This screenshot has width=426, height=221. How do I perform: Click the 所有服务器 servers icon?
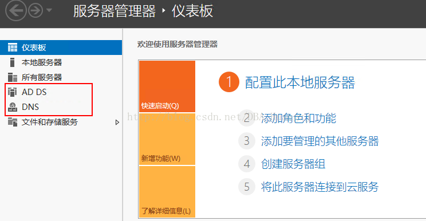pos(13,77)
